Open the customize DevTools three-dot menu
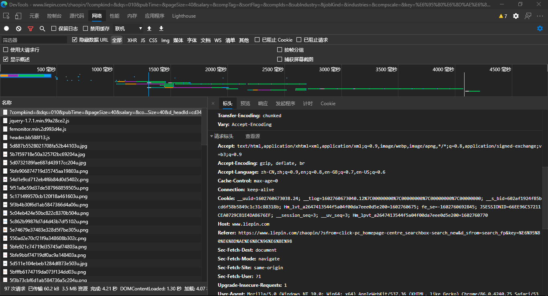 point(540,16)
